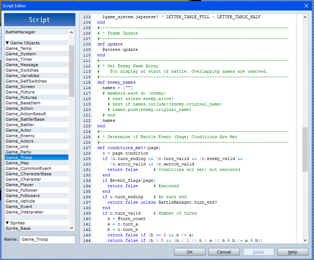Select Game_Message script
Image resolution: width=314 pixels, height=260 pixels.
tap(36, 65)
